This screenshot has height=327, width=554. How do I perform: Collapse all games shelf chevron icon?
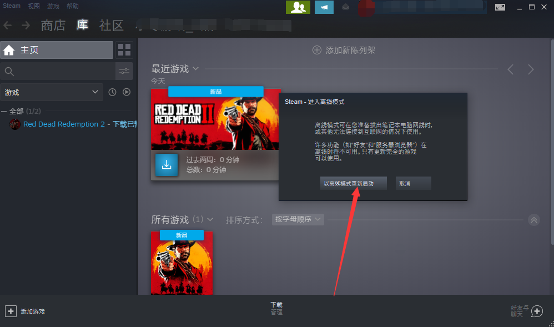534,220
